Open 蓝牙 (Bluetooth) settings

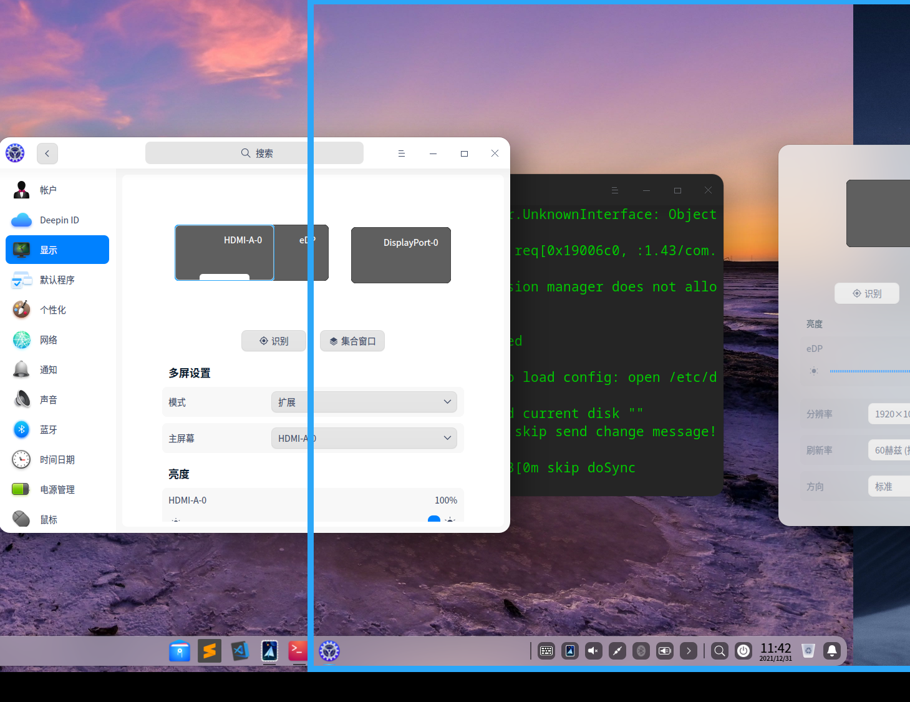pos(57,430)
